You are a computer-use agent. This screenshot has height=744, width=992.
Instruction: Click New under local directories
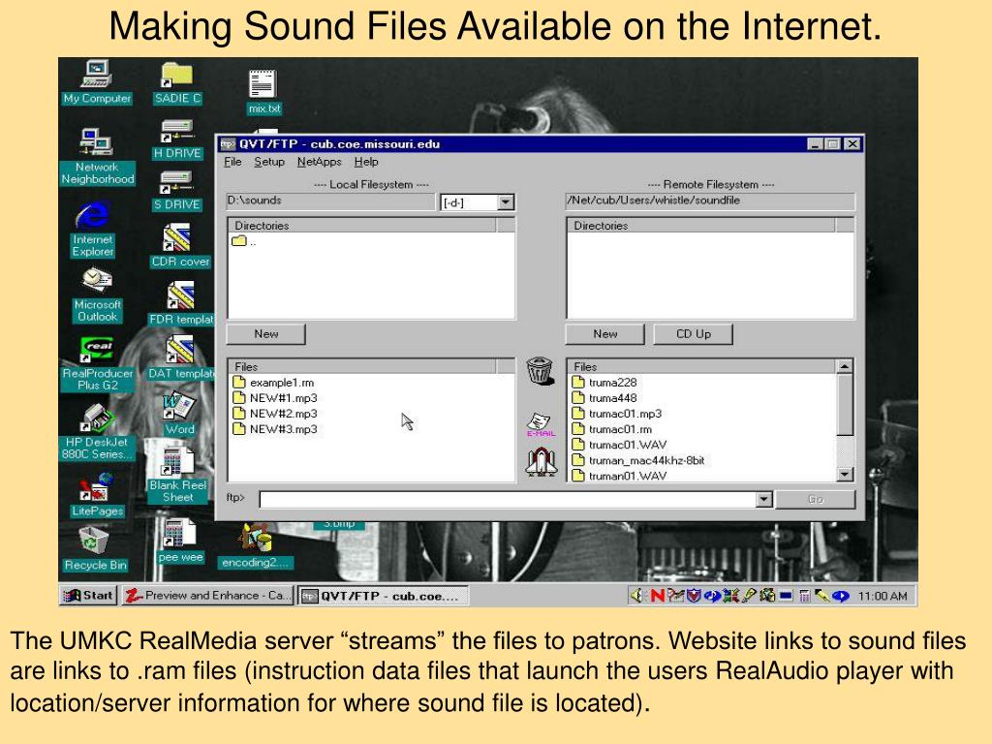pos(265,334)
